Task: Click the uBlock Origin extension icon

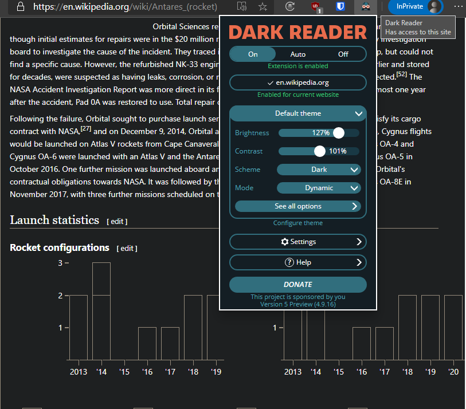Action: [315, 7]
